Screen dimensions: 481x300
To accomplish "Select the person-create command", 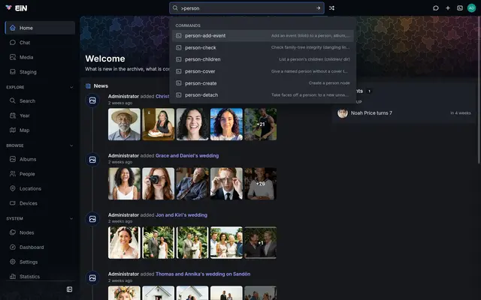I will 262,83.
